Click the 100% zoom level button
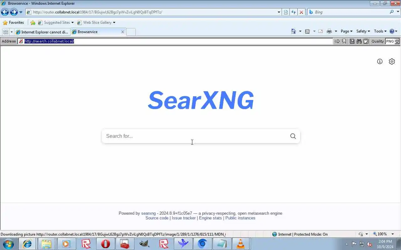The height and width of the screenshot is (250, 401). (x=380, y=234)
